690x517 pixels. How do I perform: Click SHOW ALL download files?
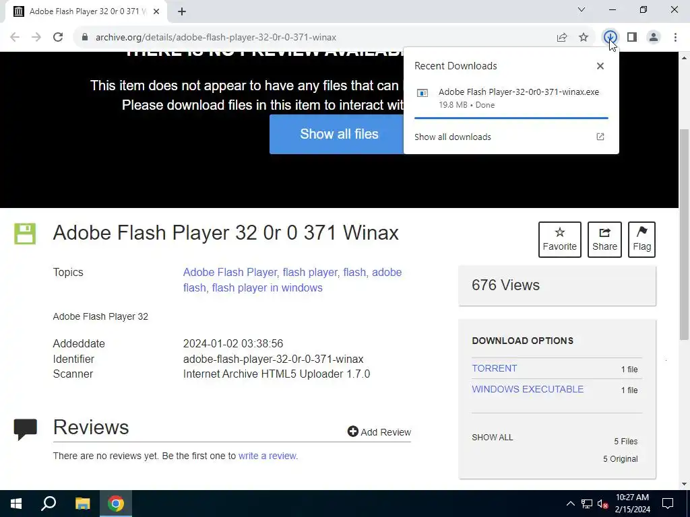coord(493,438)
